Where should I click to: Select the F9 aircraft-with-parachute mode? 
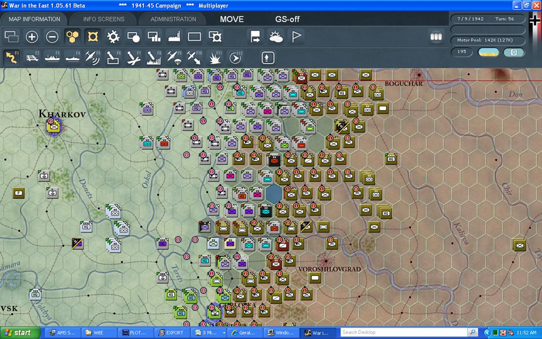[174, 57]
